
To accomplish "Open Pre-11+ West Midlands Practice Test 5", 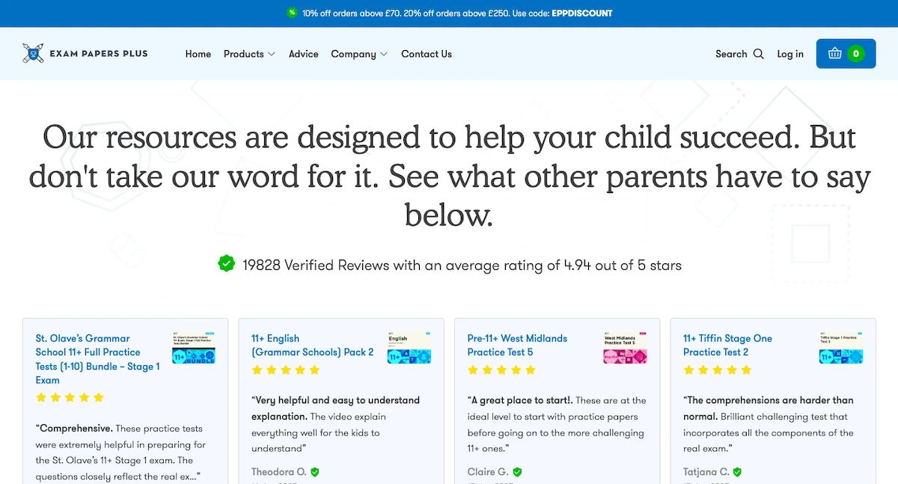I will [517, 345].
